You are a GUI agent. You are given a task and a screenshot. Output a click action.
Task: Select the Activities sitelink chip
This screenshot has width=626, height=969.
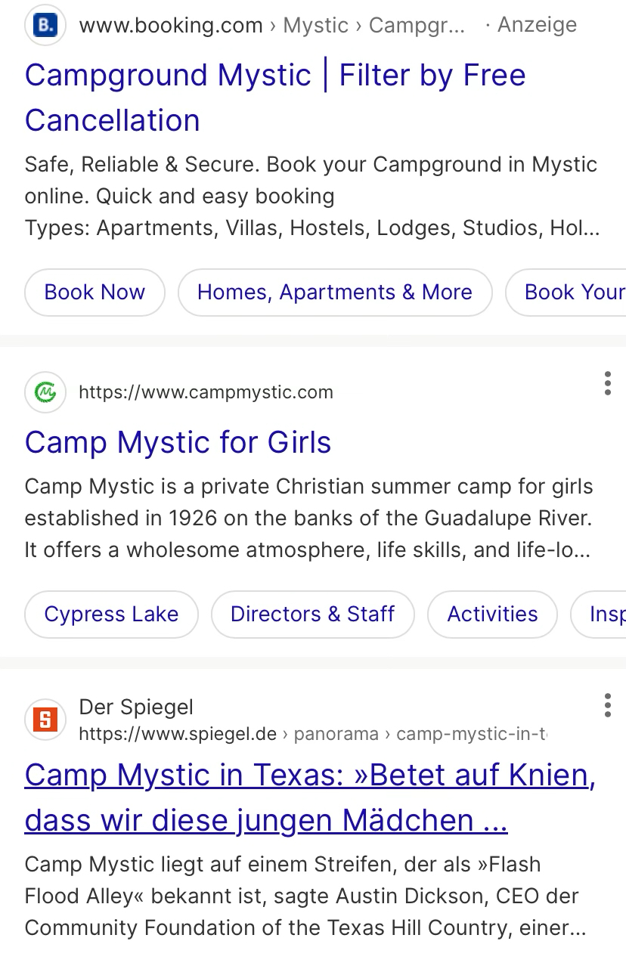click(x=492, y=614)
